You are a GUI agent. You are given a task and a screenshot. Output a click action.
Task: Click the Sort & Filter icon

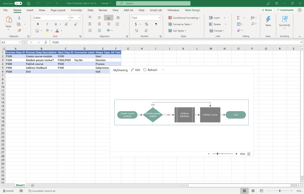click(253, 18)
